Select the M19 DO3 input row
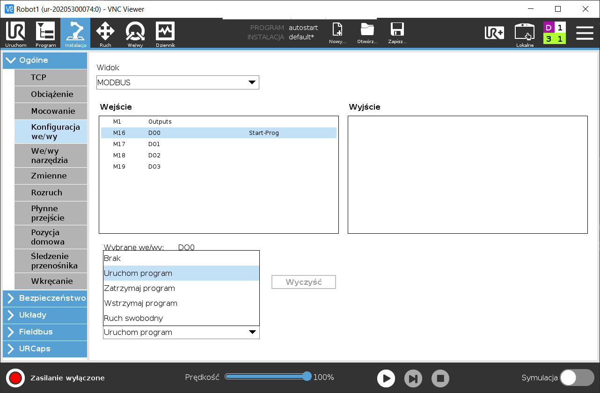This screenshot has width=600, height=393. coord(219,167)
